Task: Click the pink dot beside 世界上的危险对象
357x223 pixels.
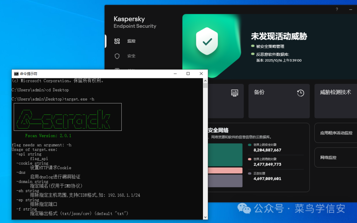Action: click(x=250, y=158)
